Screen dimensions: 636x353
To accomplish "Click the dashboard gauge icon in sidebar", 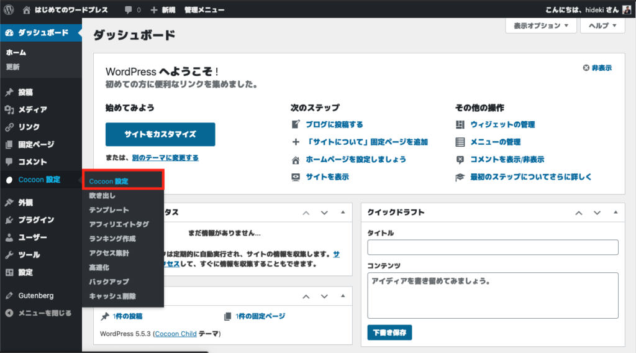I will [9, 32].
